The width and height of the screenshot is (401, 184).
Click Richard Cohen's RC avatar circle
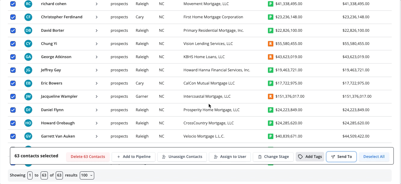(x=28, y=4)
